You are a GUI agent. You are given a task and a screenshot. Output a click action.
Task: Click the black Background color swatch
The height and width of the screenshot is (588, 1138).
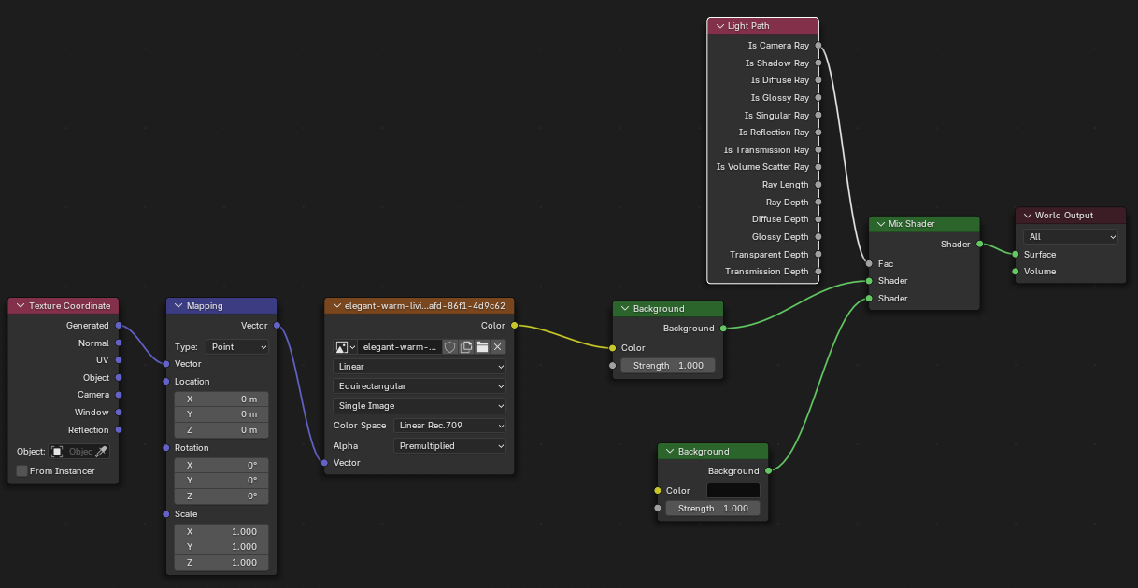(733, 491)
